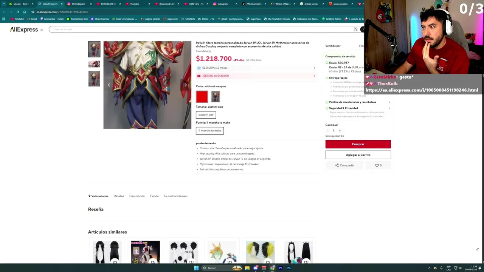Image resolution: width=484 pixels, height=272 pixels.
Task: Click the heart wishlist icon with 5
Action: click(x=378, y=165)
